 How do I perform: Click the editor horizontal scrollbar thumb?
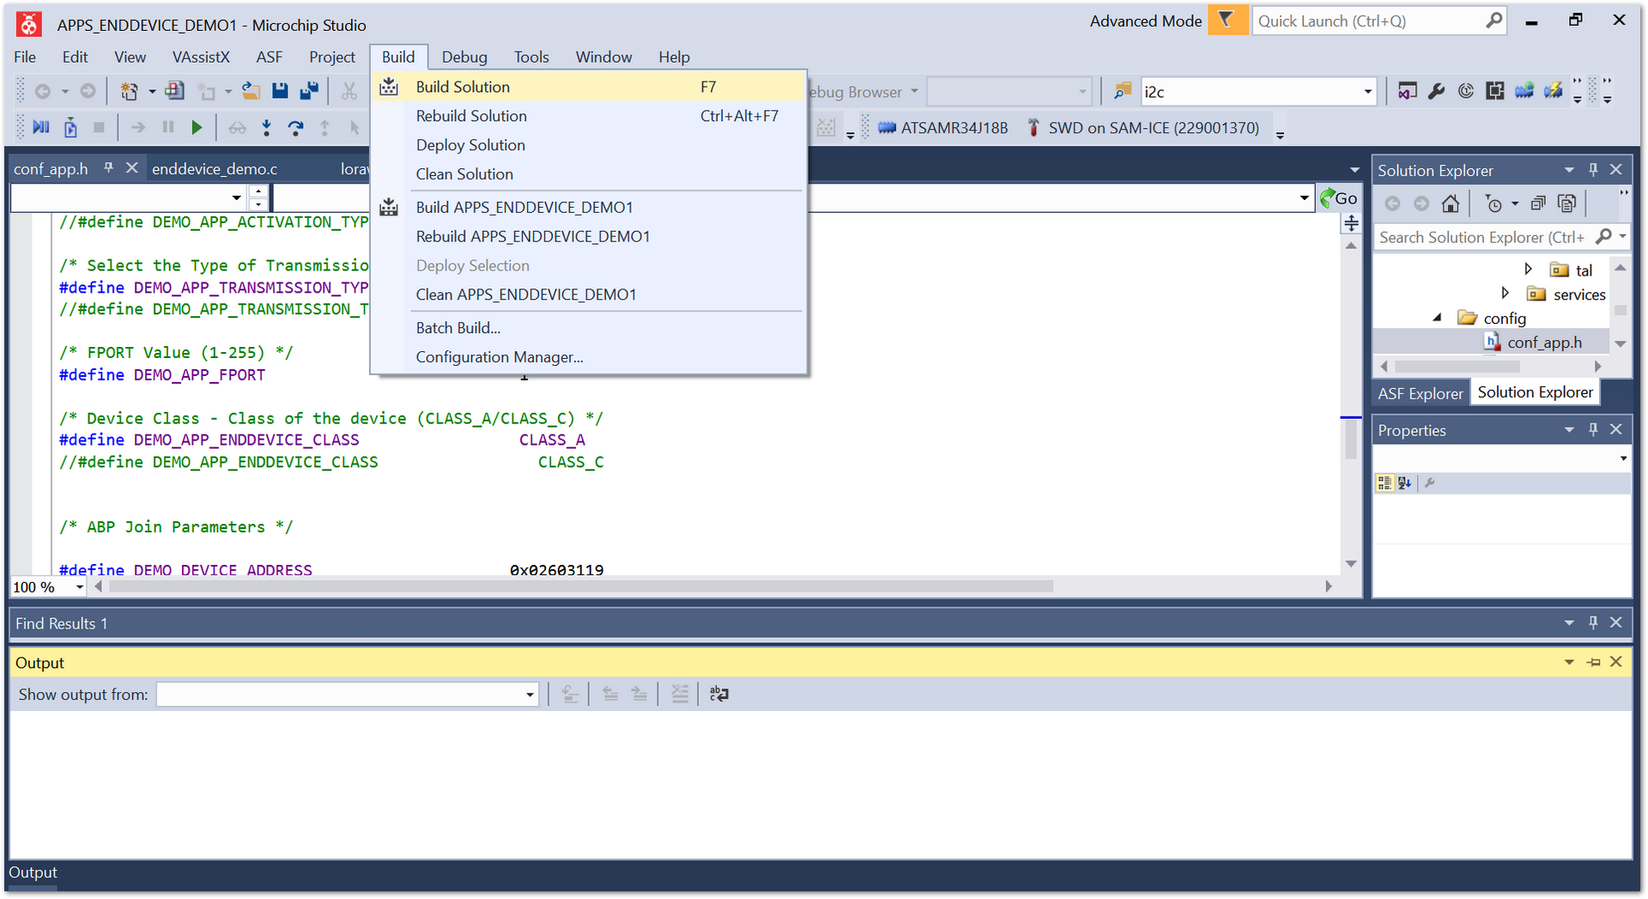(581, 586)
